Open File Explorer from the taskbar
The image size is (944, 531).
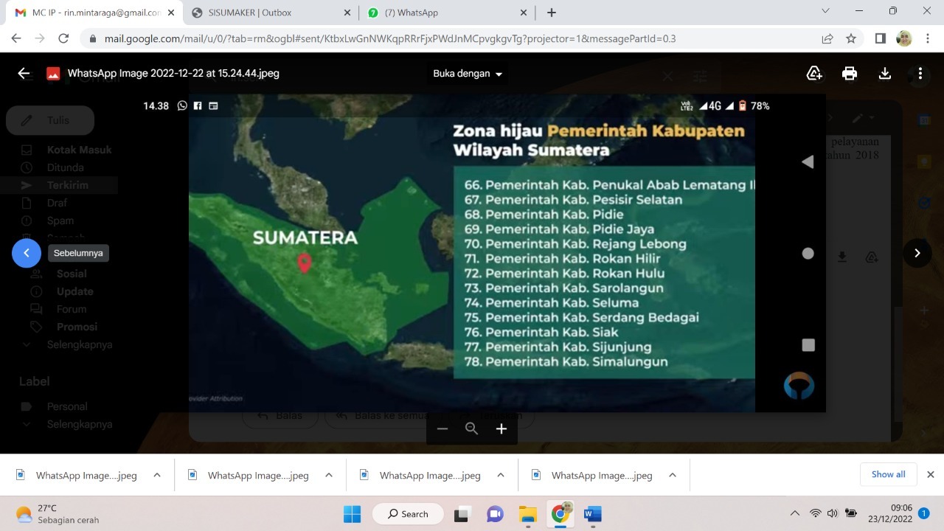click(527, 514)
